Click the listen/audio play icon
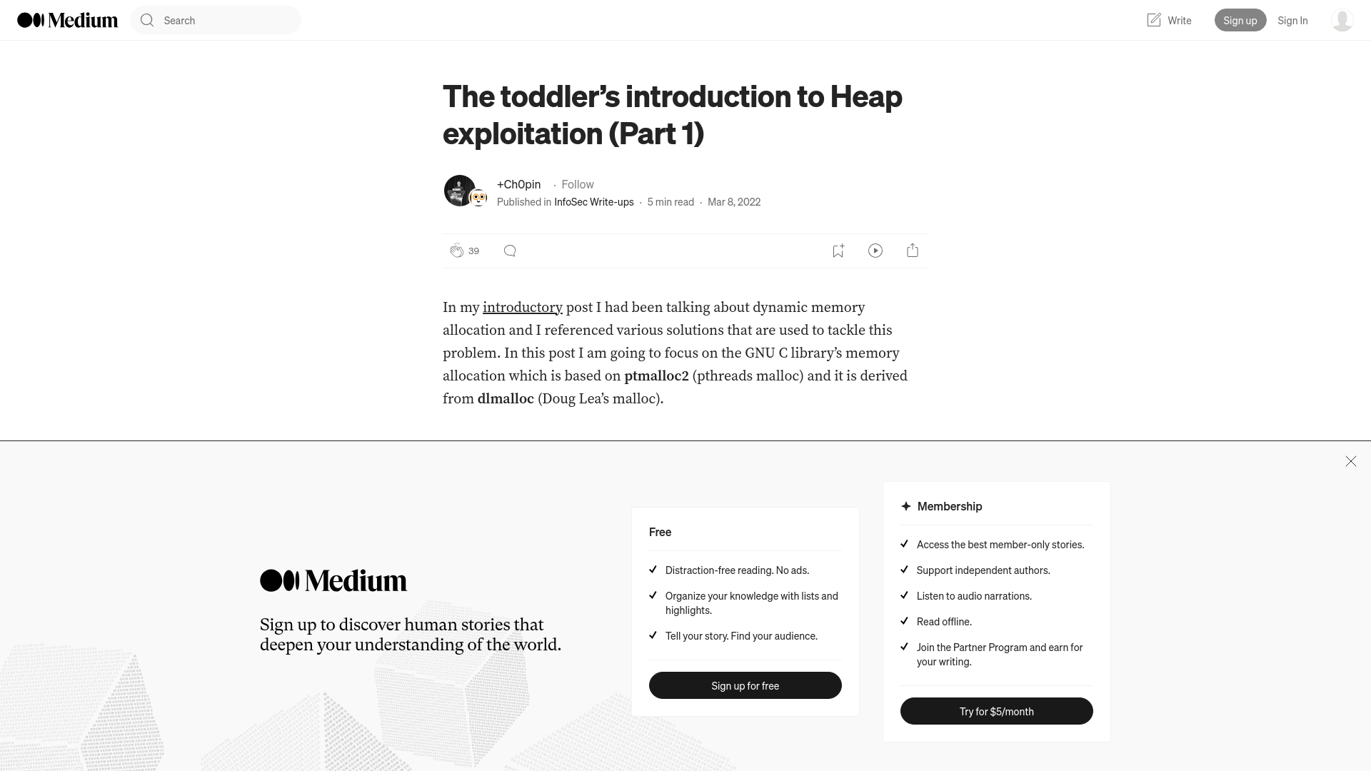This screenshot has height=771, width=1371. pos(875,251)
